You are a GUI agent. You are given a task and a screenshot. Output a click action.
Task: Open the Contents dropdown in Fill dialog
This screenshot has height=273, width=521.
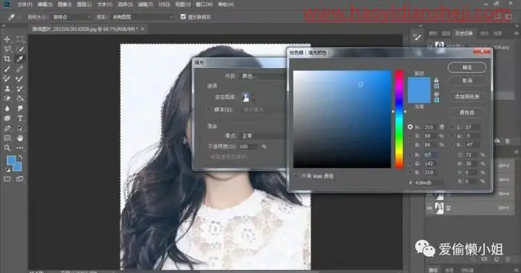pyautogui.click(x=262, y=76)
